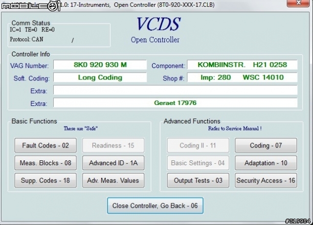Click the Meas. Blocks - 08 button
The height and width of the screenshot is (225, 313).
pyautogui.click(x=45, y=163)
